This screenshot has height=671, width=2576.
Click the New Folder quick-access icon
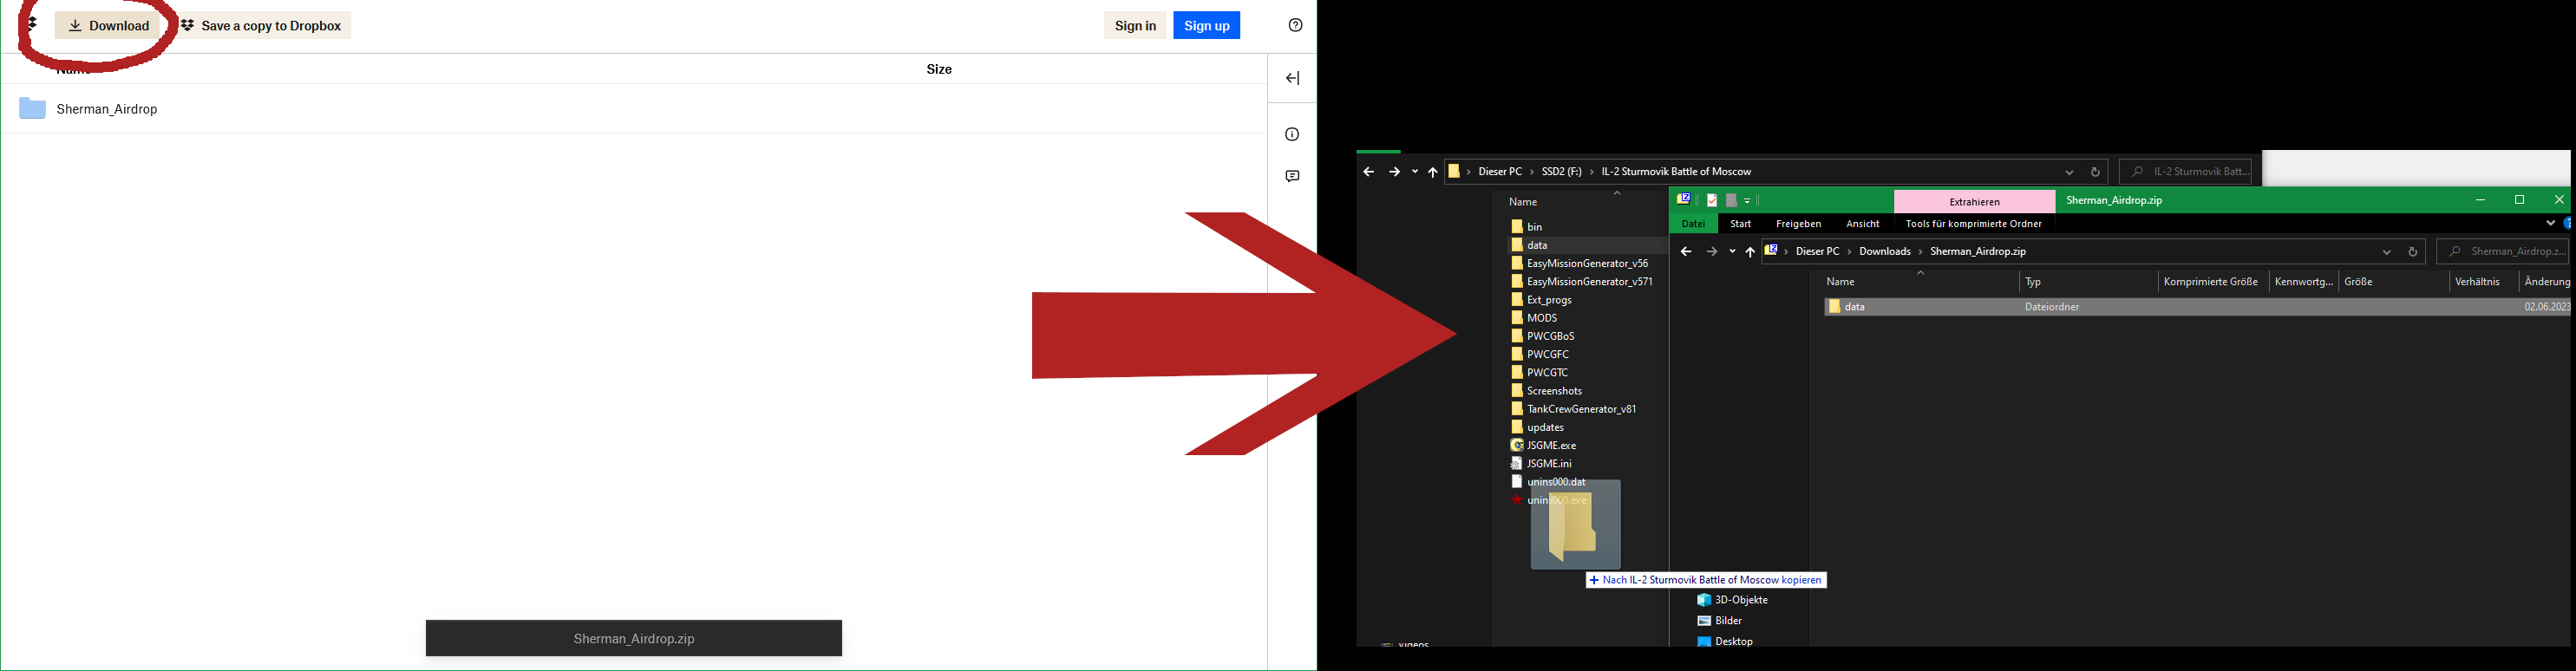click(1731, 200)
